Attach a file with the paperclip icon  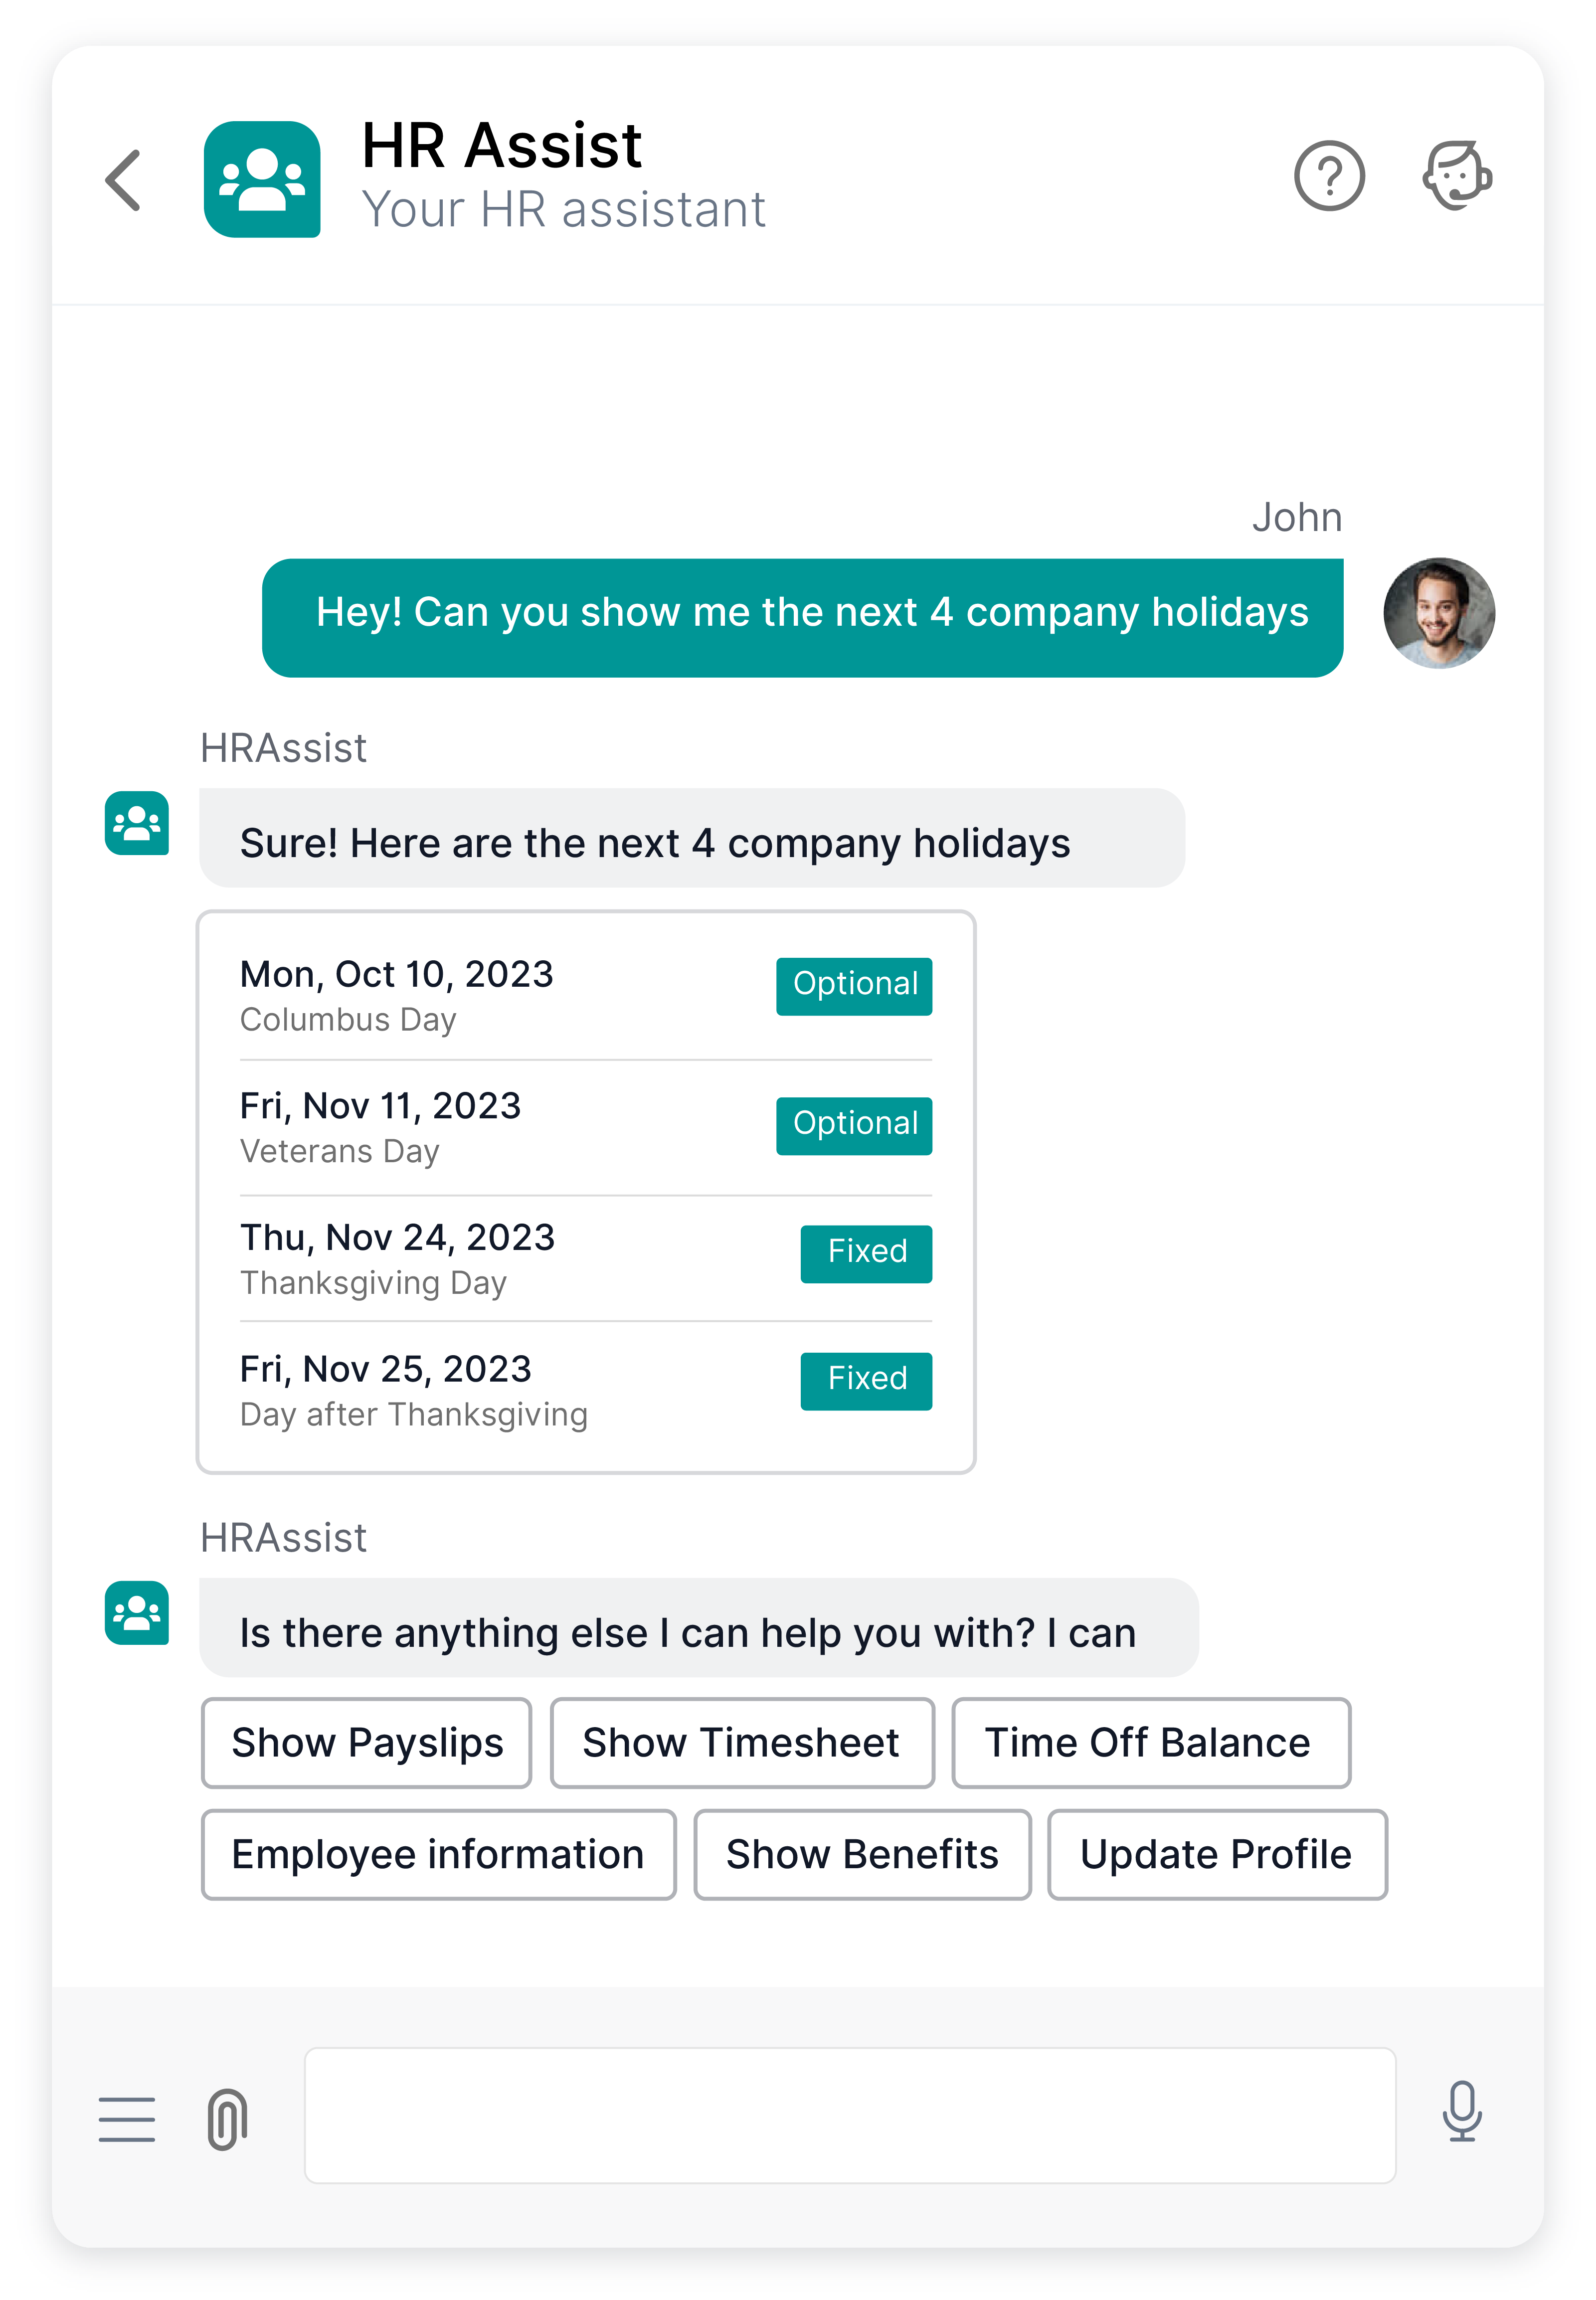tap(227, 2118)
